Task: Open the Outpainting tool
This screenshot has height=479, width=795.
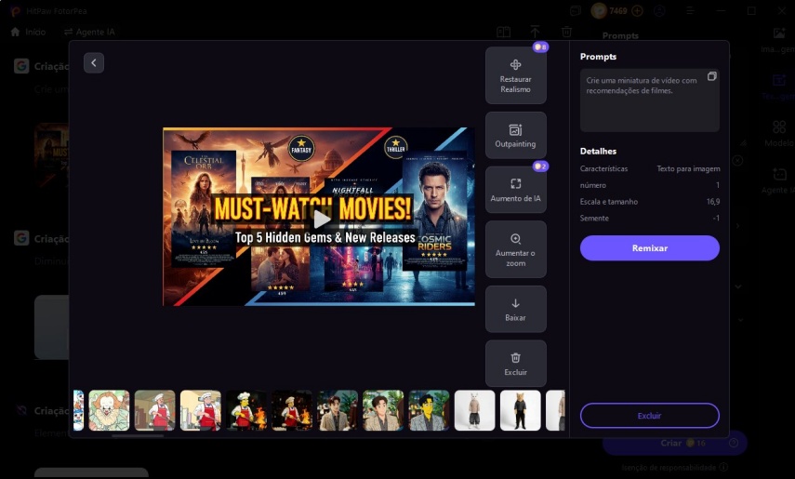Action: click(516, 136)
